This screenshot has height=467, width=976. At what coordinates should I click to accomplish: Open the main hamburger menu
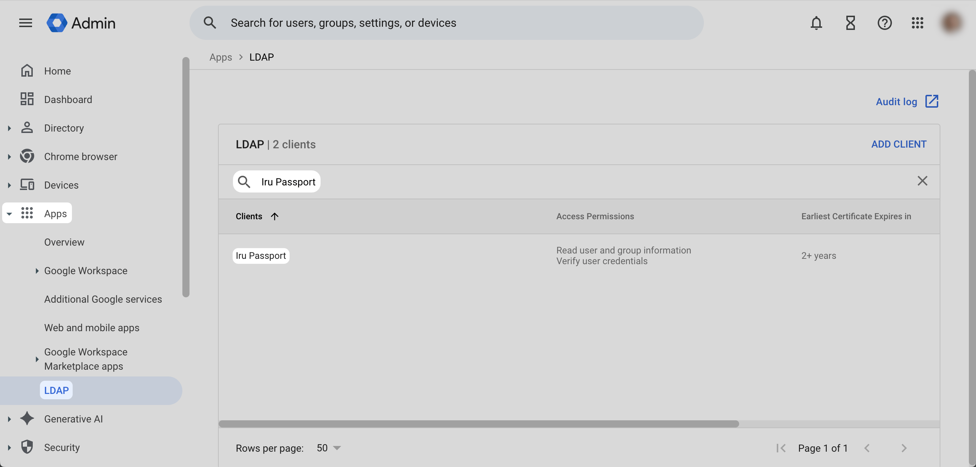pos(25,23)
